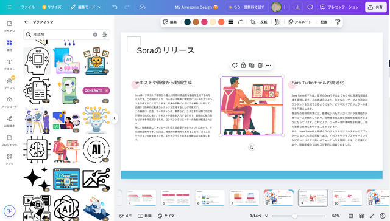Redo the last action
The height and width of the screenshot is (221, 390).
(x=127, y=7)
